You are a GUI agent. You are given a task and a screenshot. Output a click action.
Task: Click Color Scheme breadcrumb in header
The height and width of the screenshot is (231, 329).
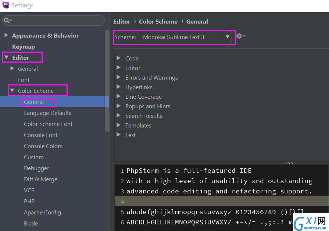(x=158, y=21)
